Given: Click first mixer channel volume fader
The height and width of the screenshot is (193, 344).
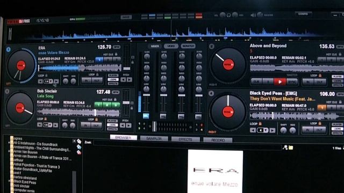Looking at the screenshot, I should click(146, 95).
